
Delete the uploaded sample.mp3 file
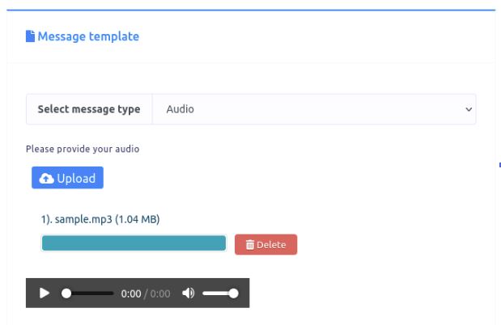tap(265, 244)
